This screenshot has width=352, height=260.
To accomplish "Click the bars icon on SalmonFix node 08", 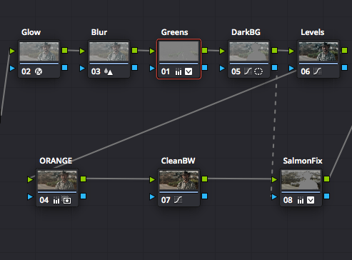I will (301, 200).
